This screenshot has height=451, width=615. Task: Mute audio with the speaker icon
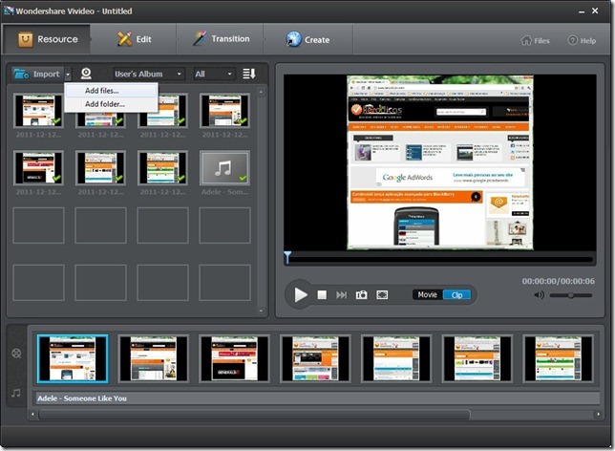(x=540, y=295)
